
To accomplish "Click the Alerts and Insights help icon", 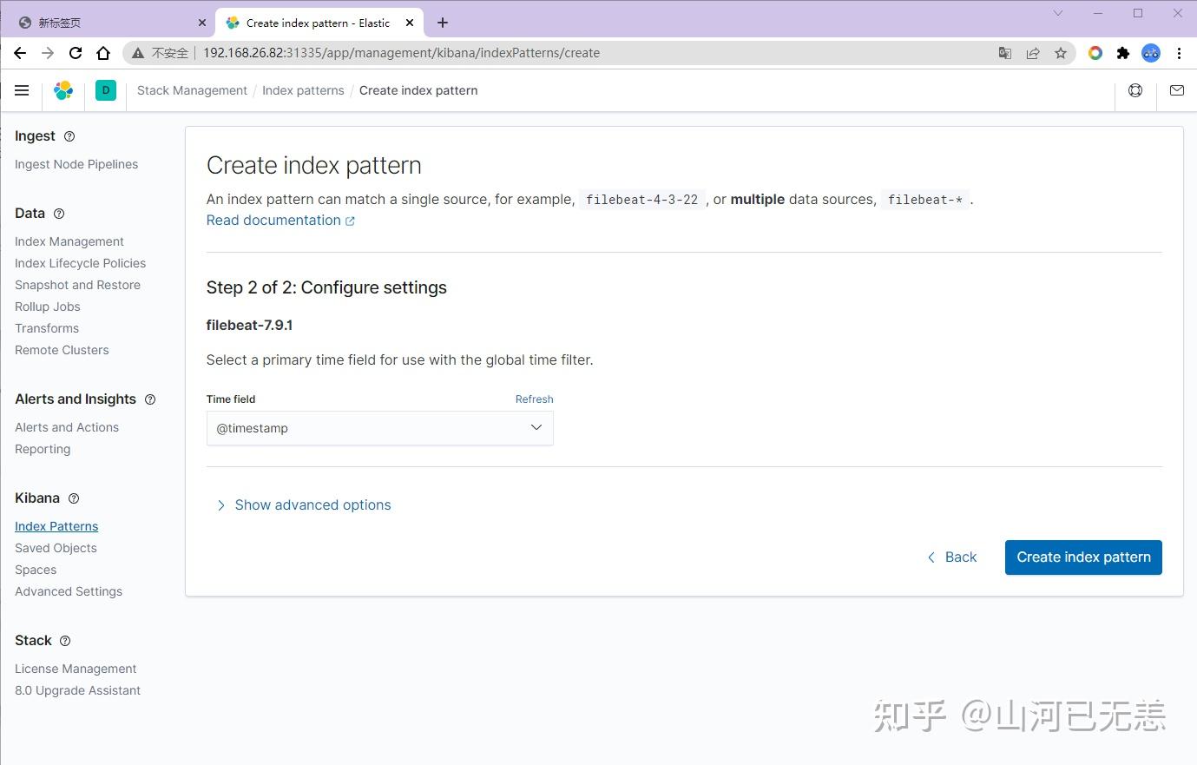I will coord(150,399).
